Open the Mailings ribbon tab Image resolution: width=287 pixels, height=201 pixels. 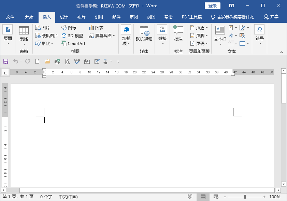pos(116,17)
